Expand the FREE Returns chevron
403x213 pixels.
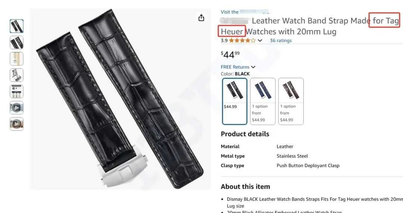point(253,67)
